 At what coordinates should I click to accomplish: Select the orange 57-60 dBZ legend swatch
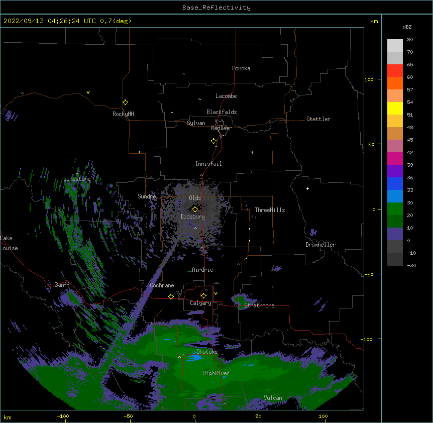pos(395,83)
